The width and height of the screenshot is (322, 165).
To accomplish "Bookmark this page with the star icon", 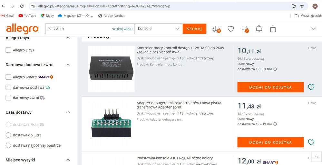I will pos(302,6).
